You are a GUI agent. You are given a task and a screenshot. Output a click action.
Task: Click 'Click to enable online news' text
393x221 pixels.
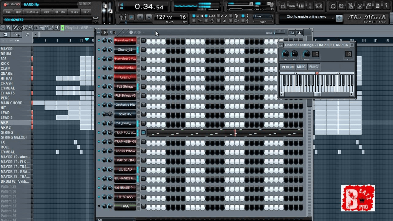[306, 16]
